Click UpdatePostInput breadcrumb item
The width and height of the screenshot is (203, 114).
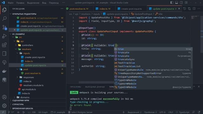pos(143,14)
